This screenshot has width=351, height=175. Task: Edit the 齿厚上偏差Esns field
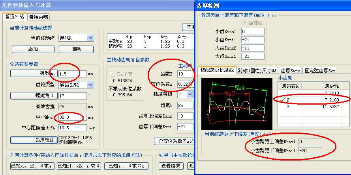coord(186,116)
